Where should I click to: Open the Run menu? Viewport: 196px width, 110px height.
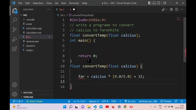coord(63,3)
